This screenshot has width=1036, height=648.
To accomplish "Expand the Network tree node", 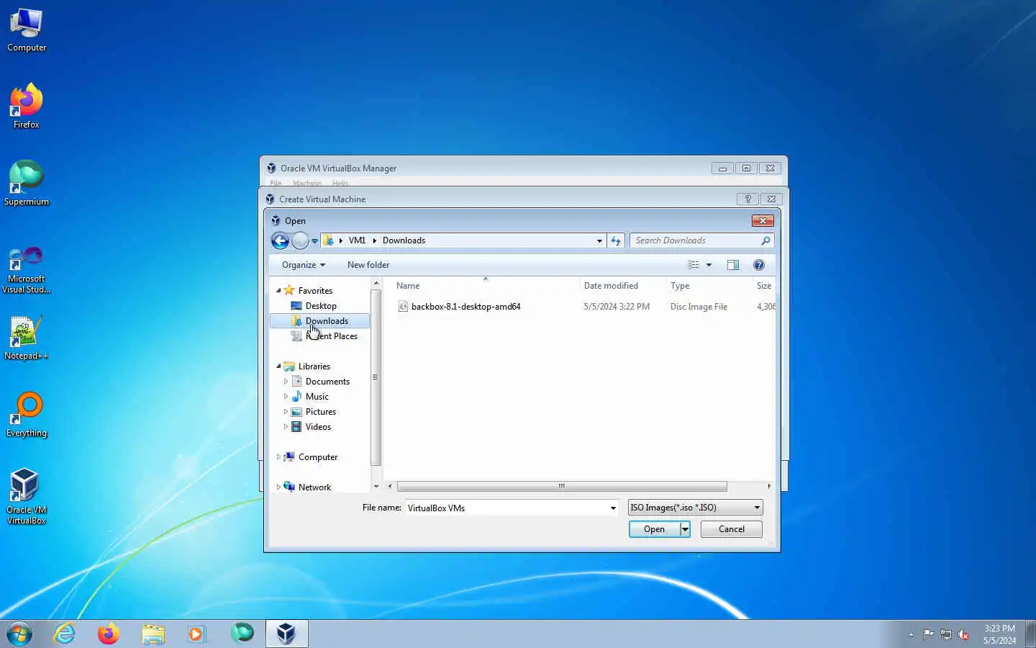I will 278,487.
